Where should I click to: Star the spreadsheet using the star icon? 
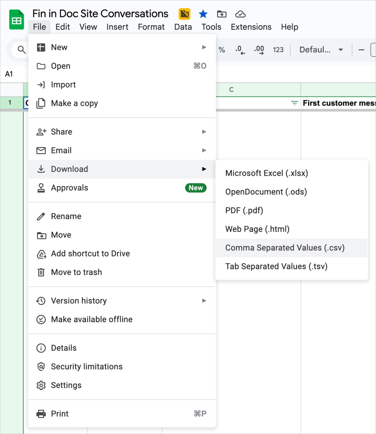(x=203, y=14)
